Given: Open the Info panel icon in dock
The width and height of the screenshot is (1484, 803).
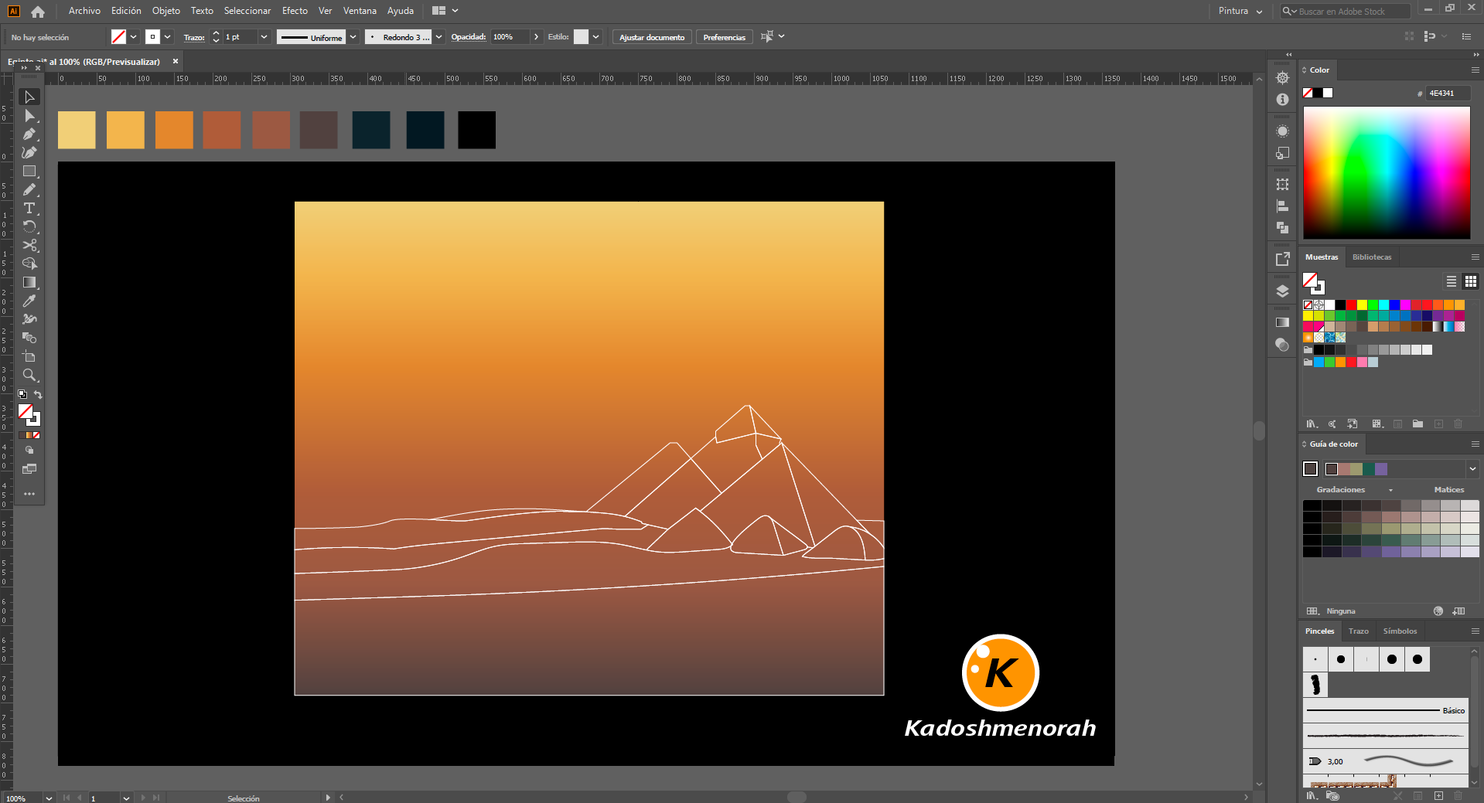Looking at the screenshot, I should click(x=1282, y=100).
